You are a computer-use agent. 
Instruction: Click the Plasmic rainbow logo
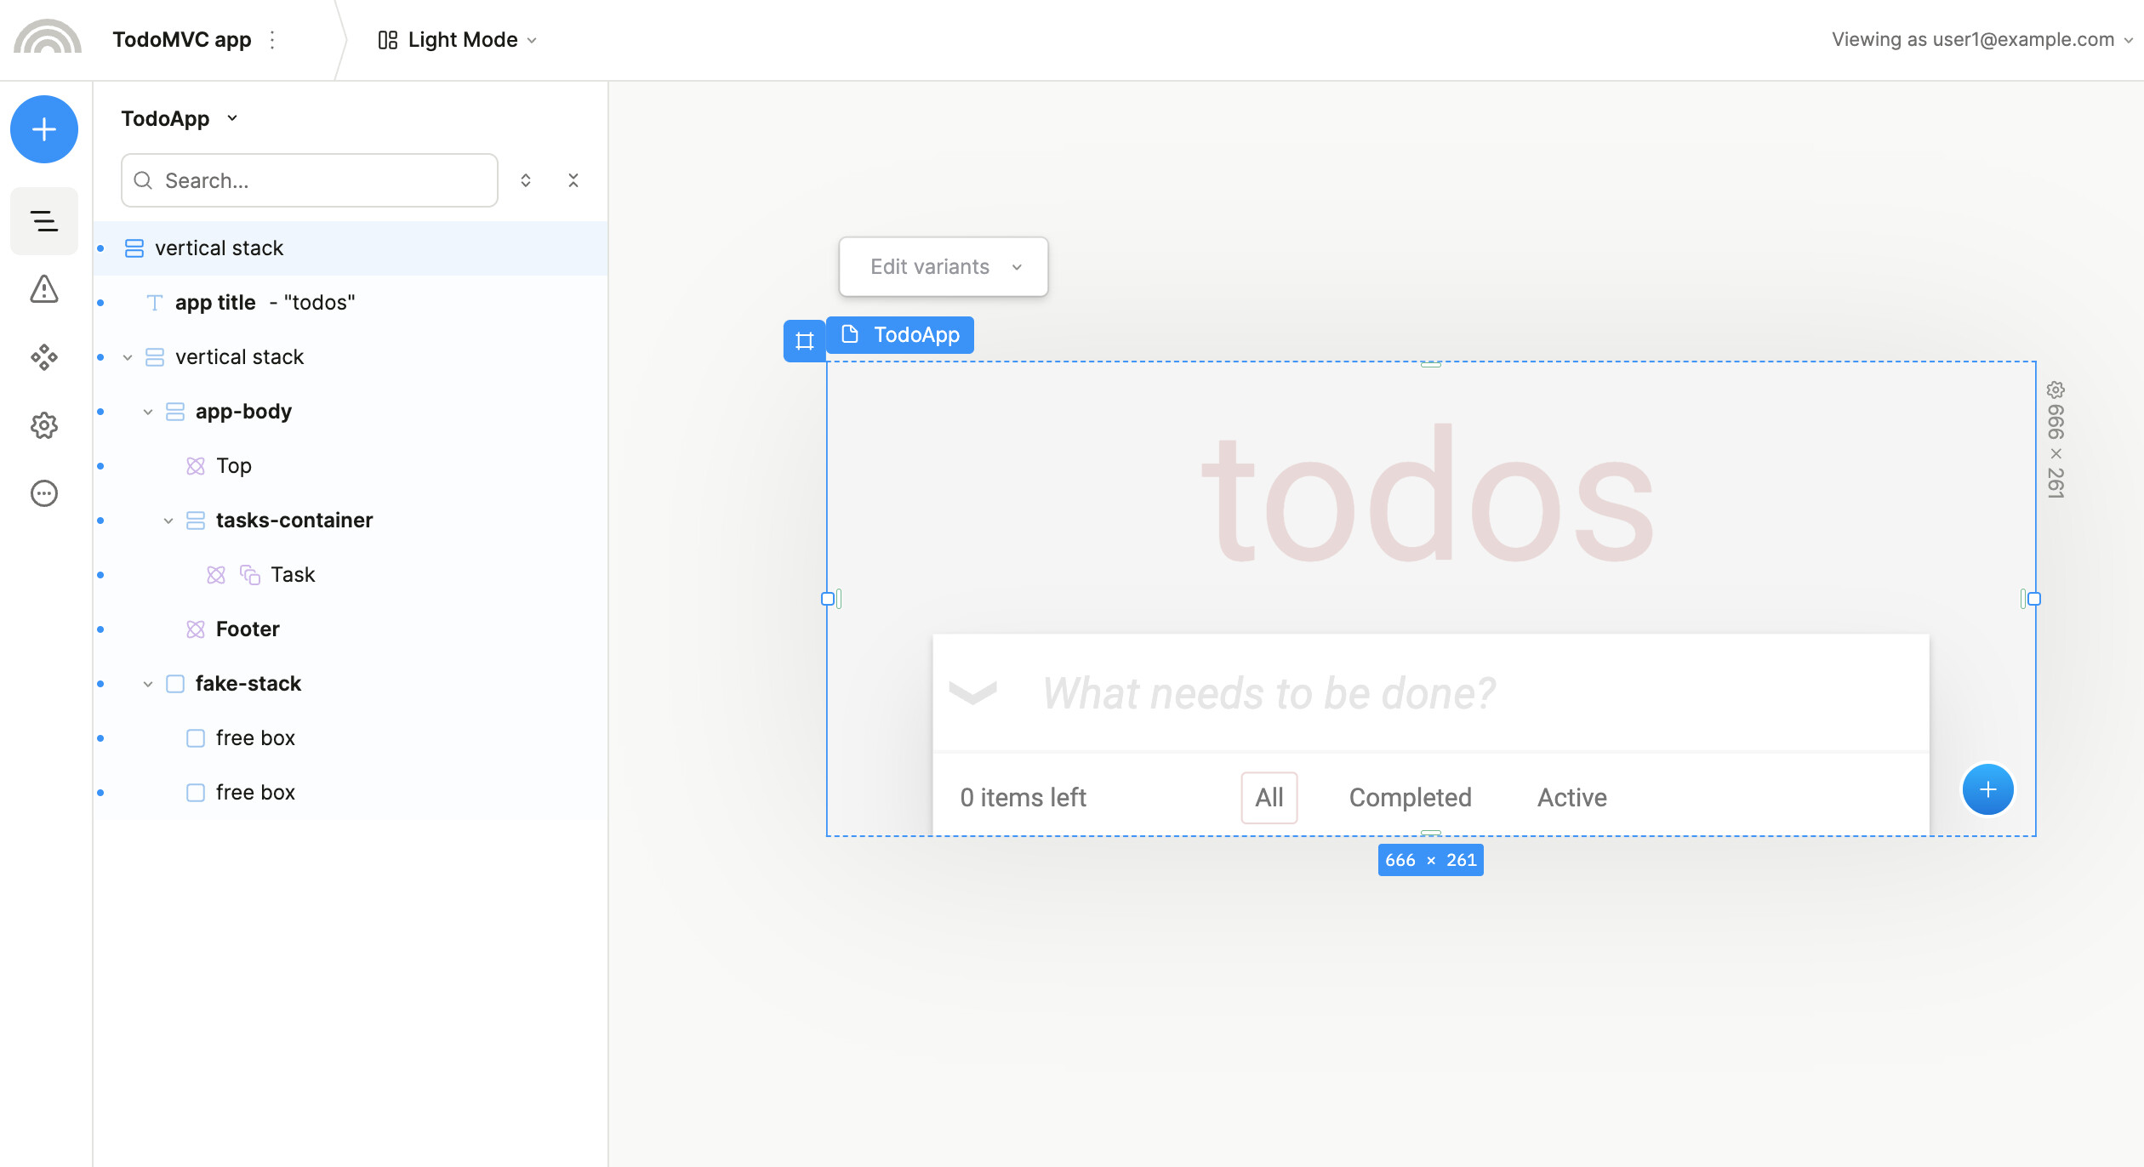48,39
